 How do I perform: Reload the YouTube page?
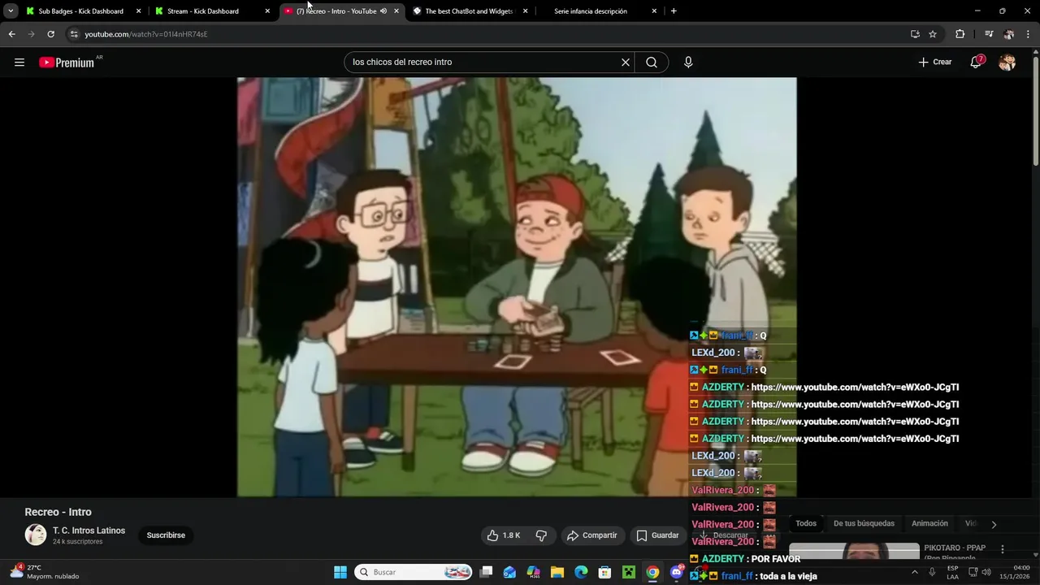point(50,34)
